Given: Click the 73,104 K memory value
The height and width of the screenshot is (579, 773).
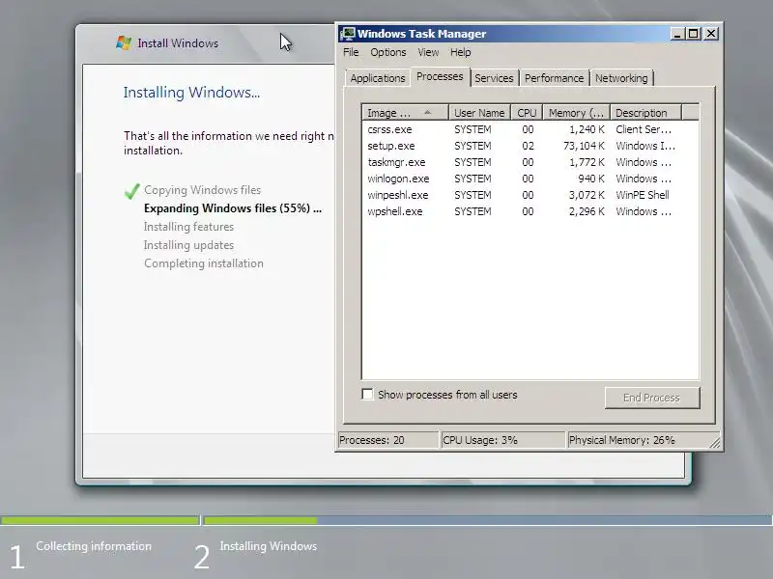Looking at the screenshot, I should tap(584, 146).
